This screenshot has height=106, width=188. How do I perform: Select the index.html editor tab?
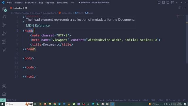tap(18, 8)
